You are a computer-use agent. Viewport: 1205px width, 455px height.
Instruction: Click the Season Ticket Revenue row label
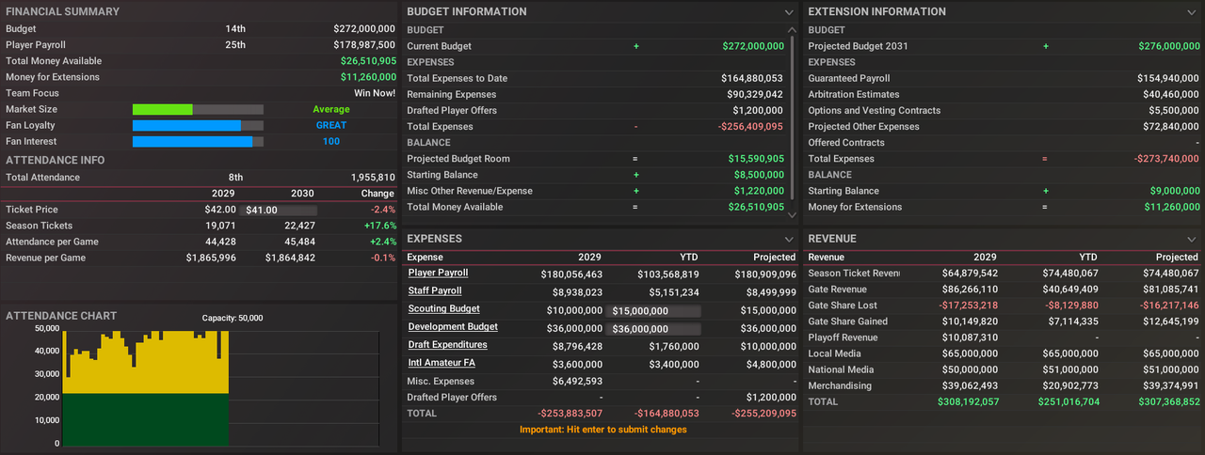[854, 274]
